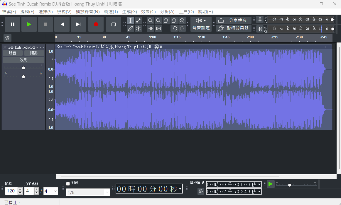Open the track menu ellipsis in the track control panel
The image size is (341, 205).
tap(42, 47)
